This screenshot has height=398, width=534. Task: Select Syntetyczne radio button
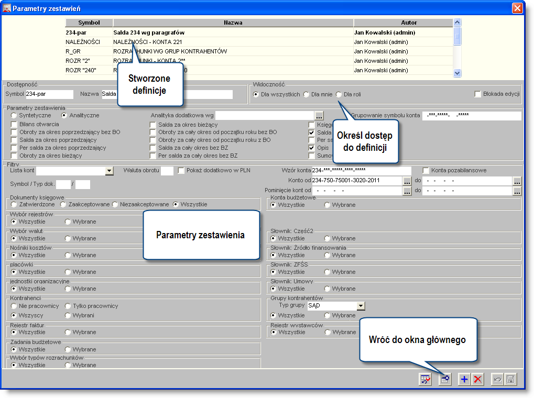[14, 115]
